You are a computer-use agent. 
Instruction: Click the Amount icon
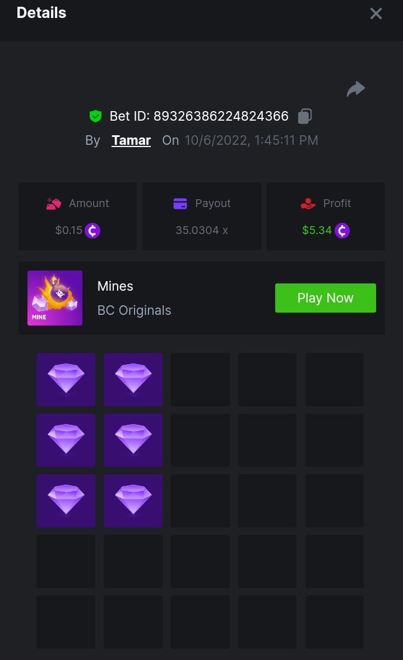click(x=54, y=204)
